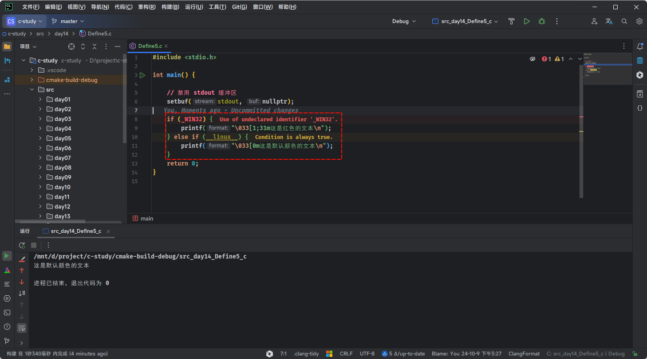Click UTF-8 encoding in status bar
Viewport: 647px width, 359px height.
coord(367,354)
